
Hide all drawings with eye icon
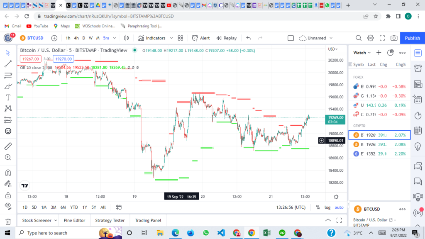point(8,206)
